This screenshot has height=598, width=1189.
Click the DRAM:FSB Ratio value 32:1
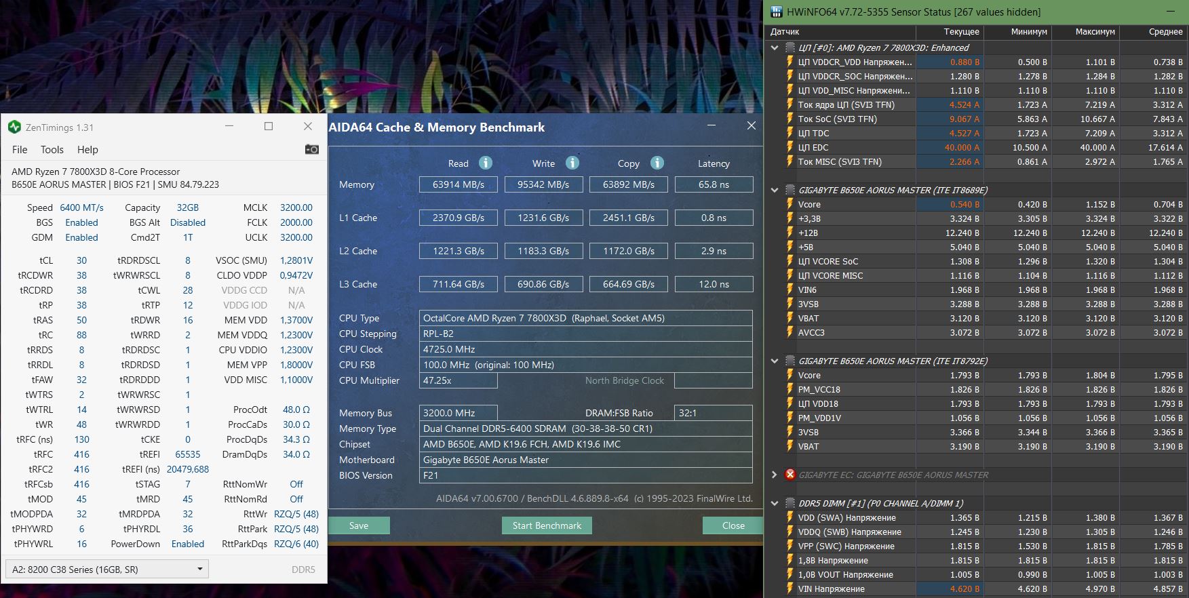714,413
